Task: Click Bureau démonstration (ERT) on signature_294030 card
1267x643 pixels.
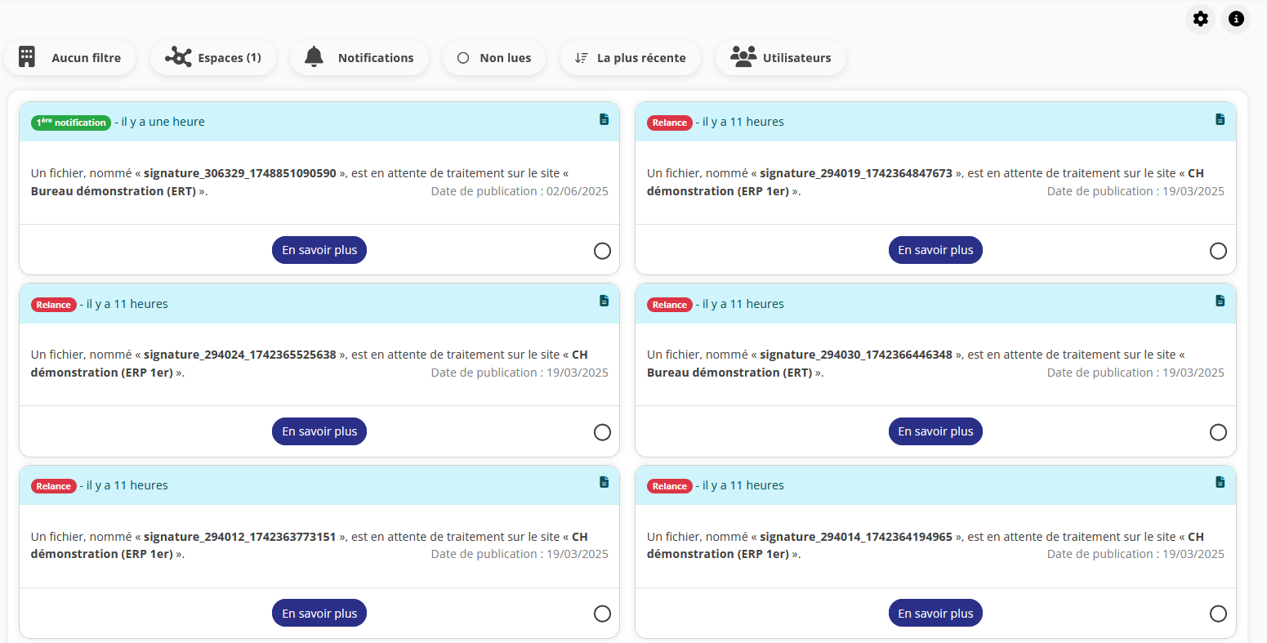Action: 729,373
